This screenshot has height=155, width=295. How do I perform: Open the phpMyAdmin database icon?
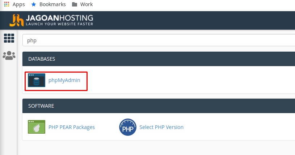pos(37,80)
